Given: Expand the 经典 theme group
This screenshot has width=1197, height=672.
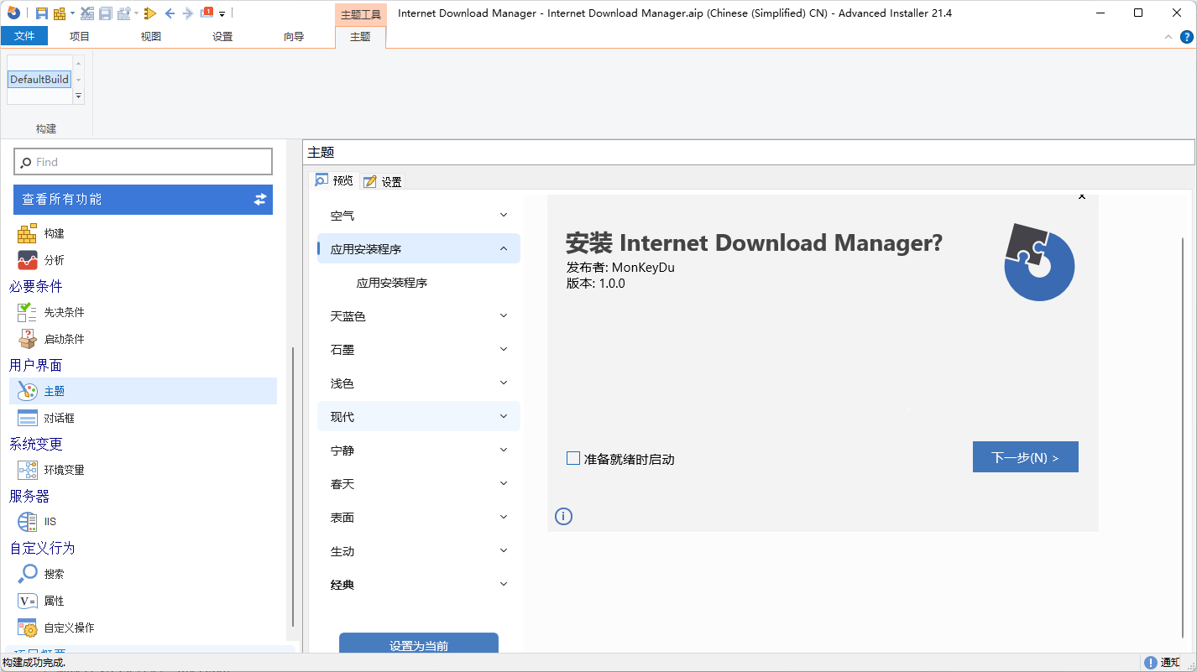Looking at the screenshot, I should tap(504, 584).
